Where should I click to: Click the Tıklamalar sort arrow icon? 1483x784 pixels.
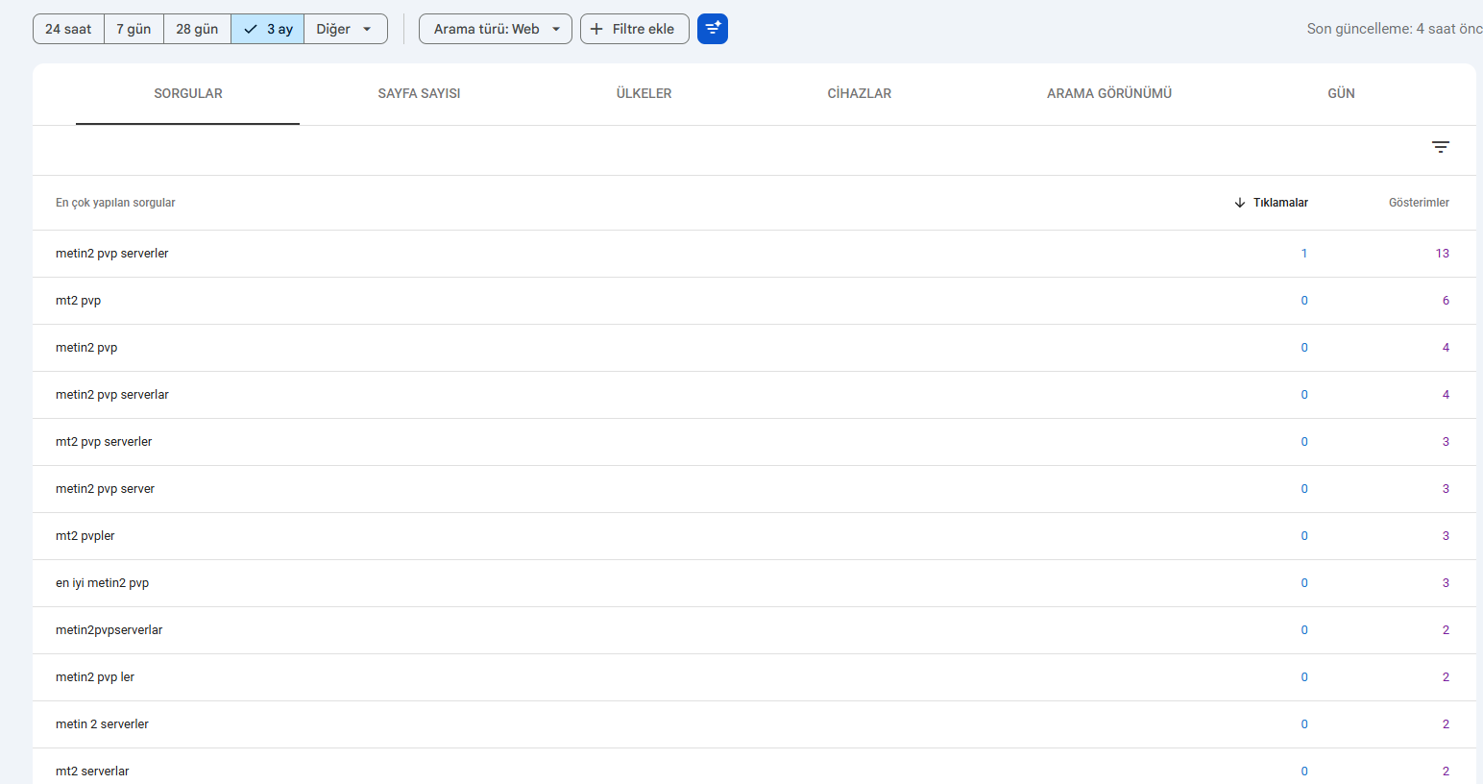[x=1239, y=203]
